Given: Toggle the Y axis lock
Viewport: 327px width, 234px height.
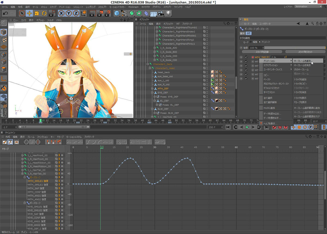Looking at the screenshot, I should (x=69, y=13).
